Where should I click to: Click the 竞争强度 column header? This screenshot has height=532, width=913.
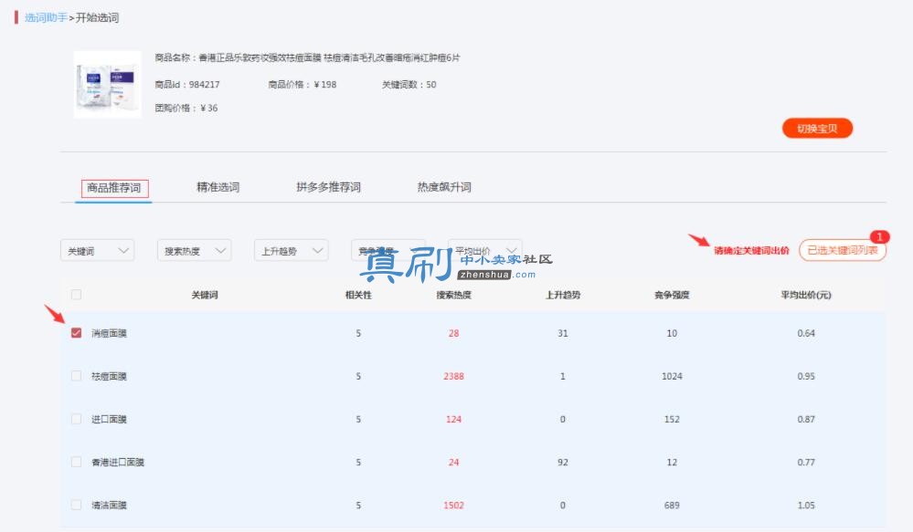pyautogui.click(x=672, y=296)
